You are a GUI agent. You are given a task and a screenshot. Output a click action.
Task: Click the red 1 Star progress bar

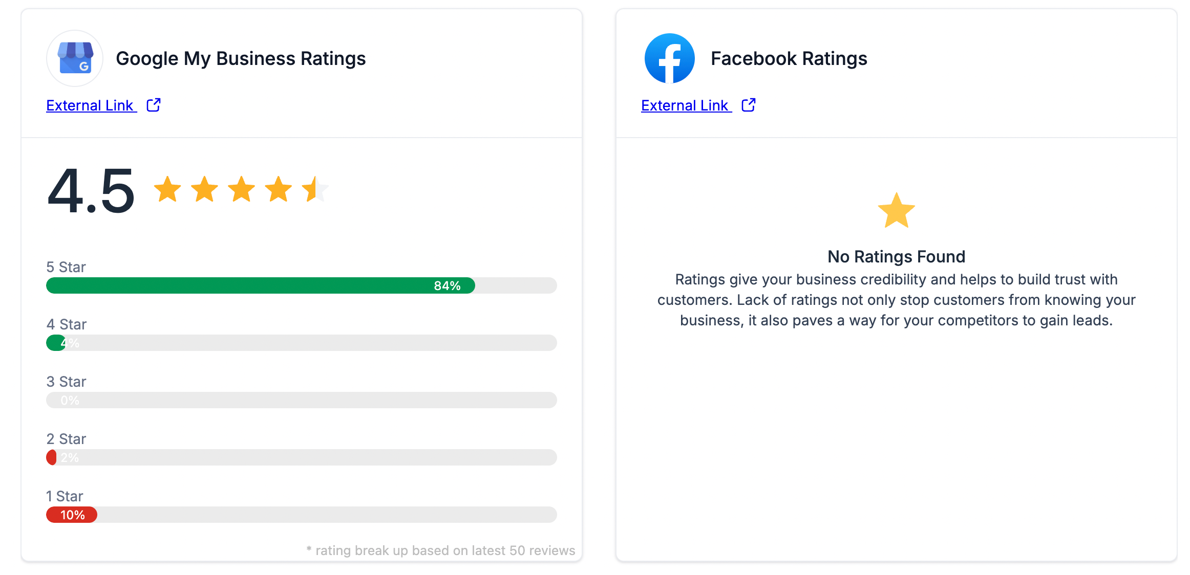click(x=72, y=515)
